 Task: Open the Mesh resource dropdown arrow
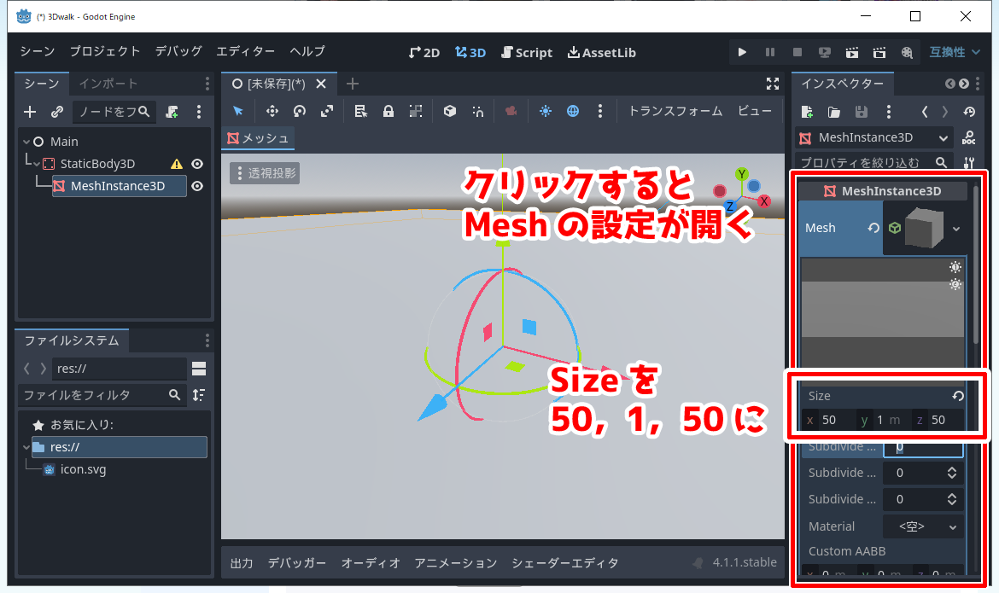click(956, 229)
